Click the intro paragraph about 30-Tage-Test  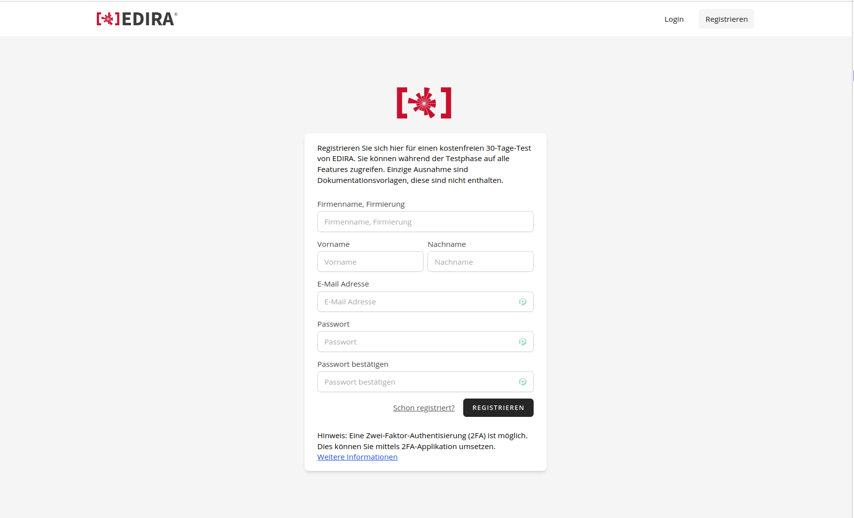[425, 164]
